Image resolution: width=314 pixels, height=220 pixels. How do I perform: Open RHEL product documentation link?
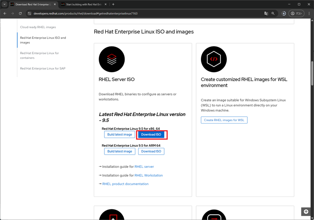coord(125,184)
